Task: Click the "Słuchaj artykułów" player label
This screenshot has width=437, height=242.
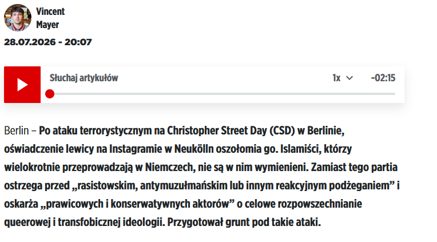Action: point(84,78)
